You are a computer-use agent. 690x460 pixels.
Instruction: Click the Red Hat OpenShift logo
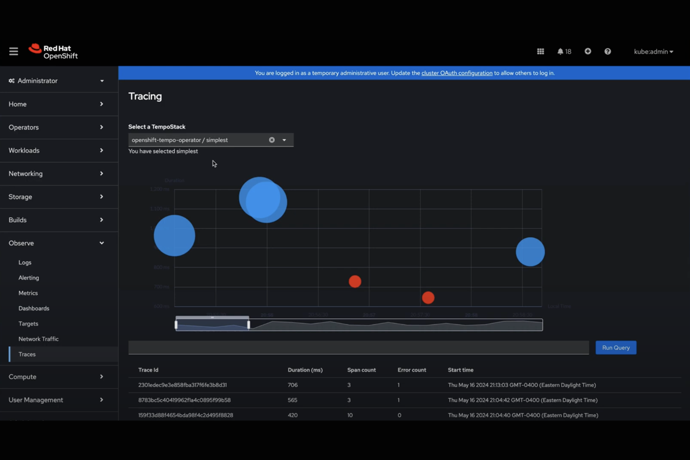point(53,51)
